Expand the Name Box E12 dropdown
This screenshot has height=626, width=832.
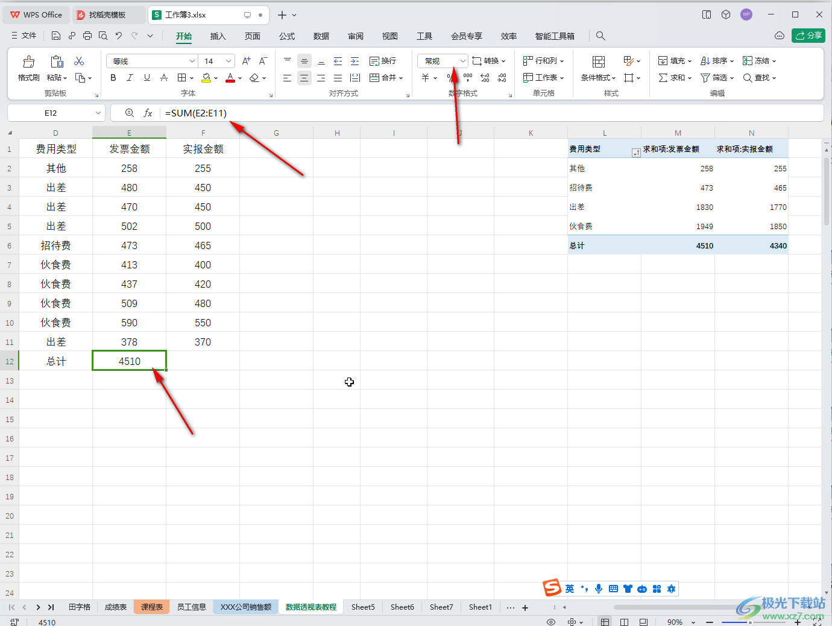click(98, 113)
